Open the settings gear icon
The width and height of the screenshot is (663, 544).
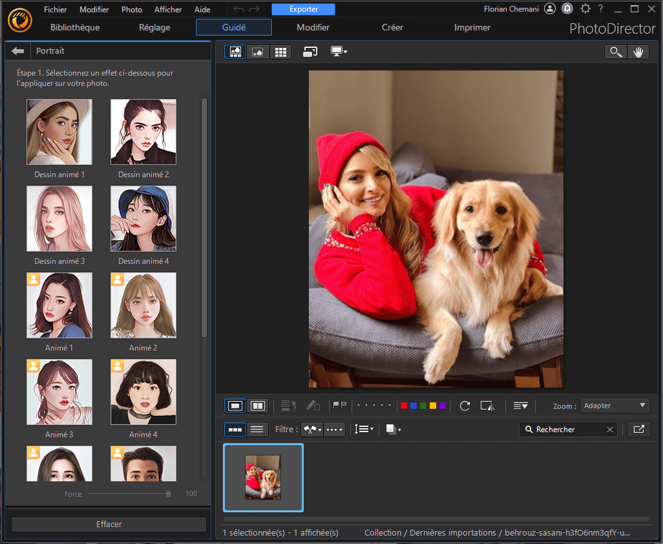coord(585,9)
